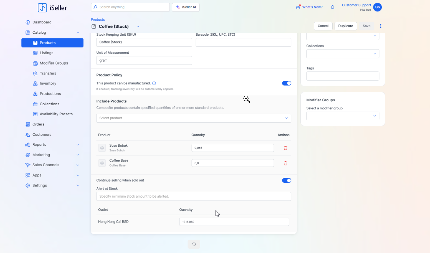Remove Coffee Base with trash icon

pos(285,163)
